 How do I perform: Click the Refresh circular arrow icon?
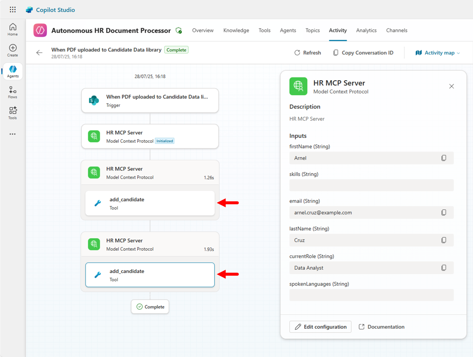coord(297,53)
